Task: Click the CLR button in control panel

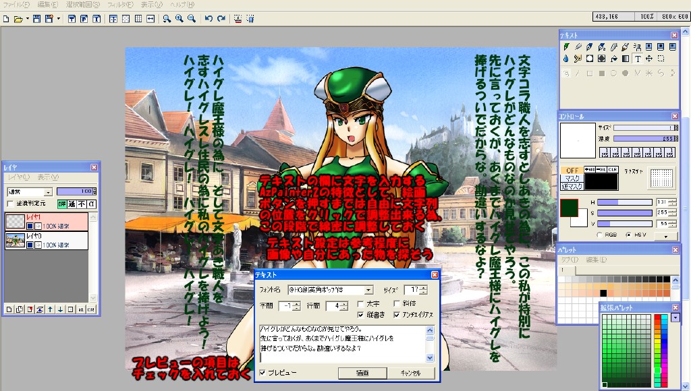Action: [613, 169]
